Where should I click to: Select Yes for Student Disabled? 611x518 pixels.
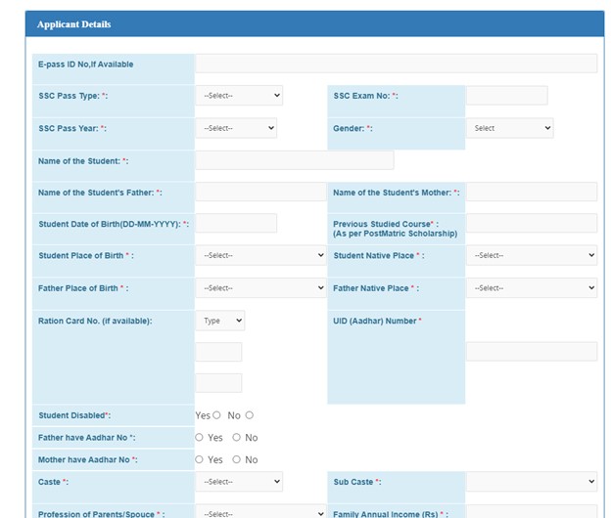216,415
